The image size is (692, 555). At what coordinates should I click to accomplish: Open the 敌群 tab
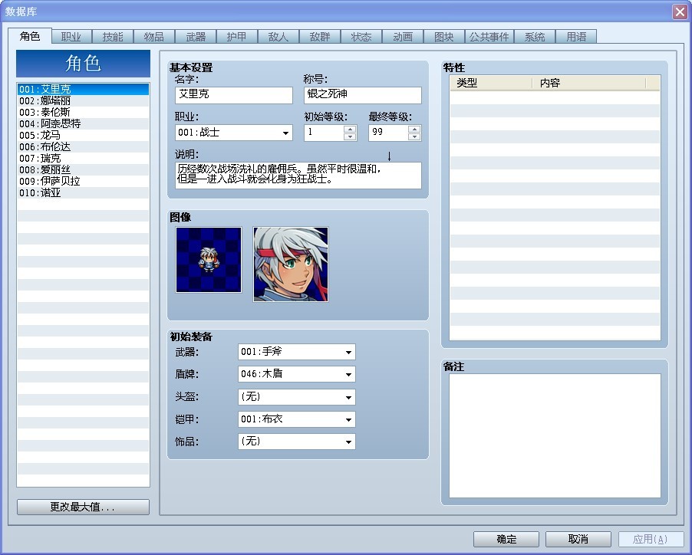click(x=320, y=37)
